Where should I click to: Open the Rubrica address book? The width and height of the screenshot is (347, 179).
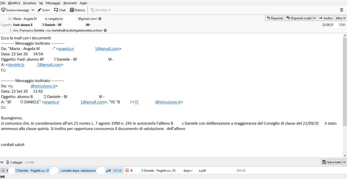(x=80, y=9)
